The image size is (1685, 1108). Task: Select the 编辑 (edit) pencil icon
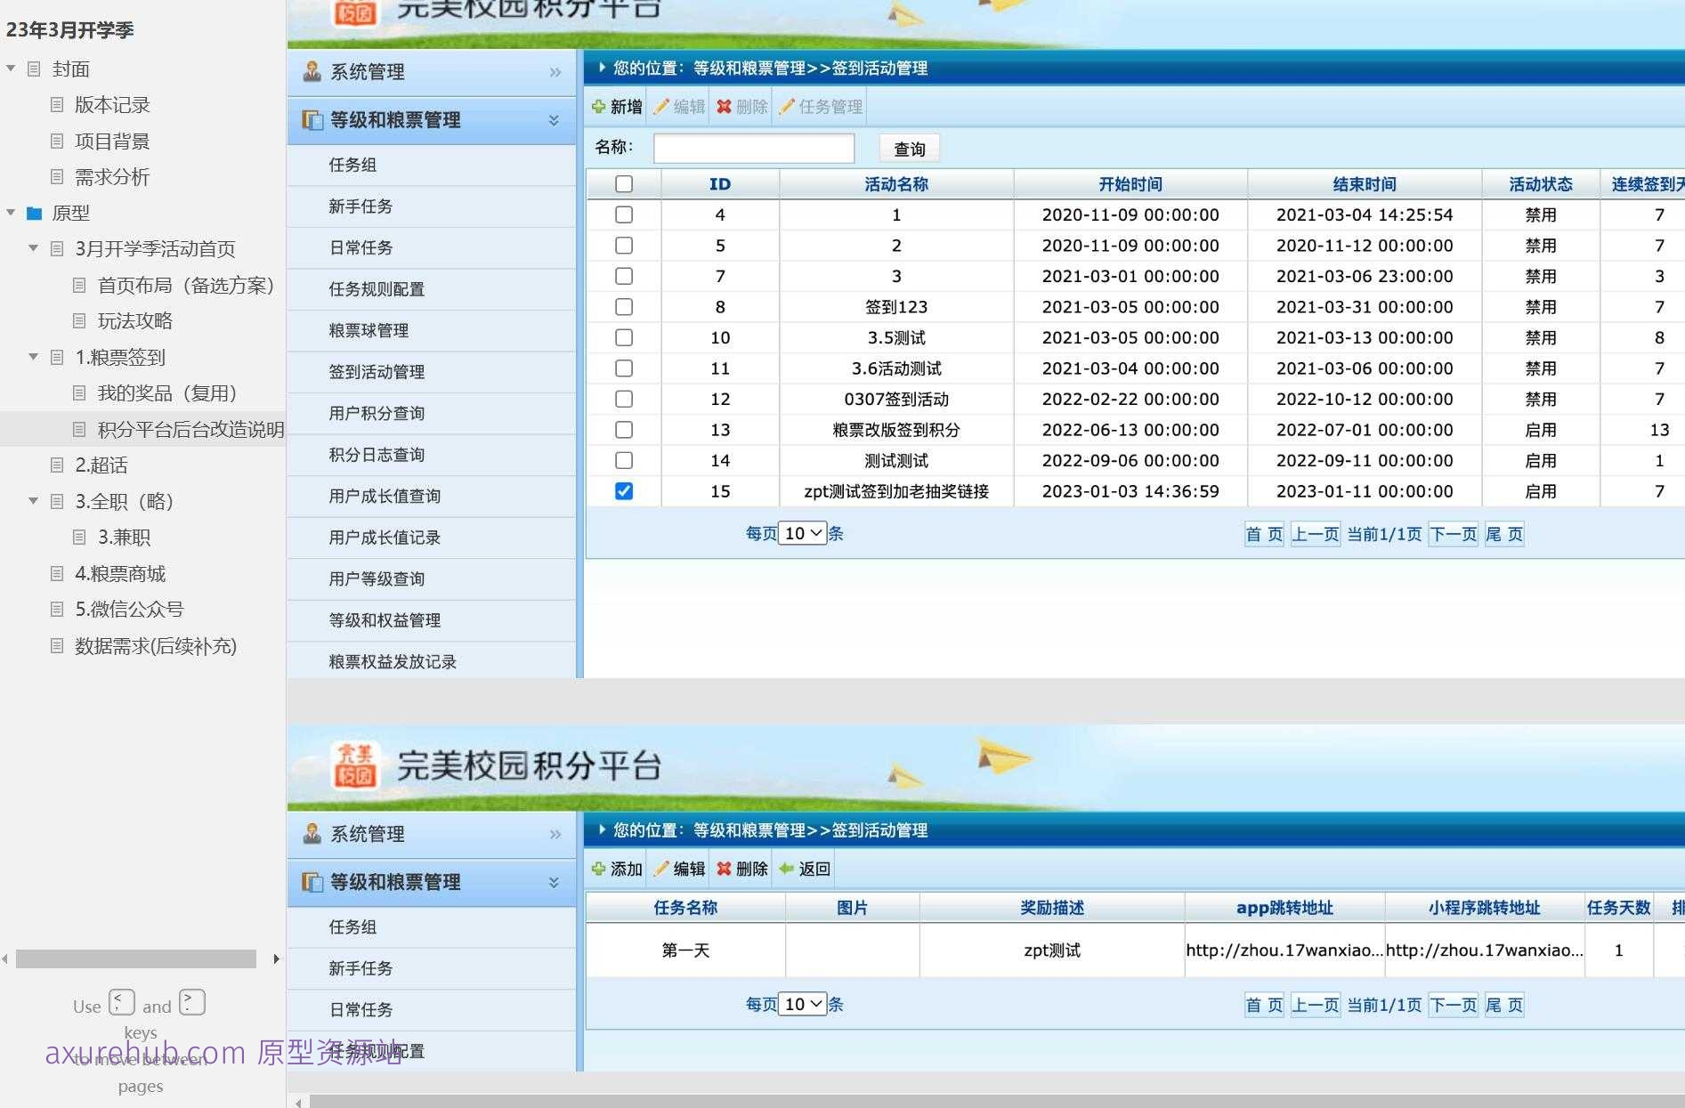click(x=662, y=106)
